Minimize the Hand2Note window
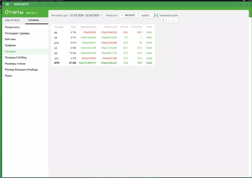This screenshot has width=252, height=178. click(238, 5)
